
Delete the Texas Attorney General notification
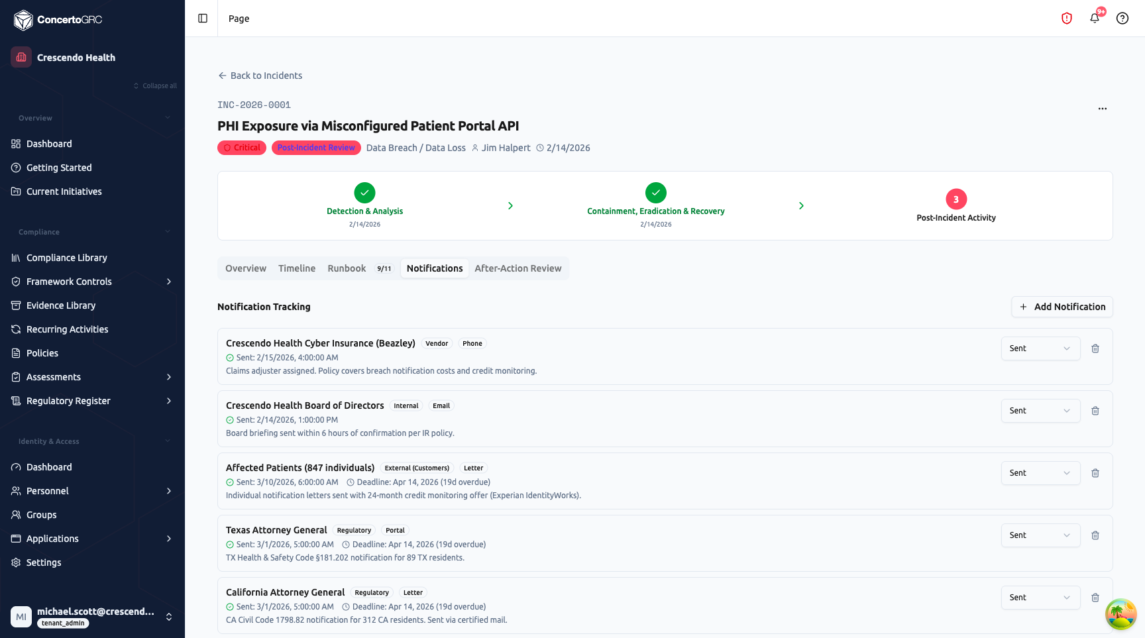pos(1095,535)
